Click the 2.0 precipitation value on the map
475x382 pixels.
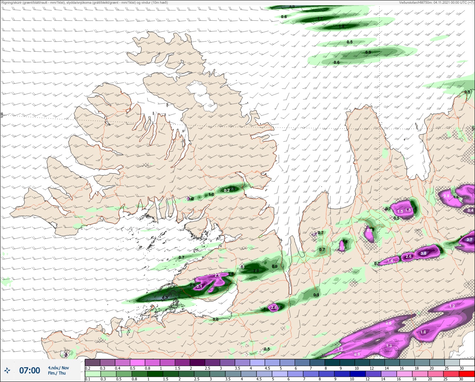click(256, 271)
